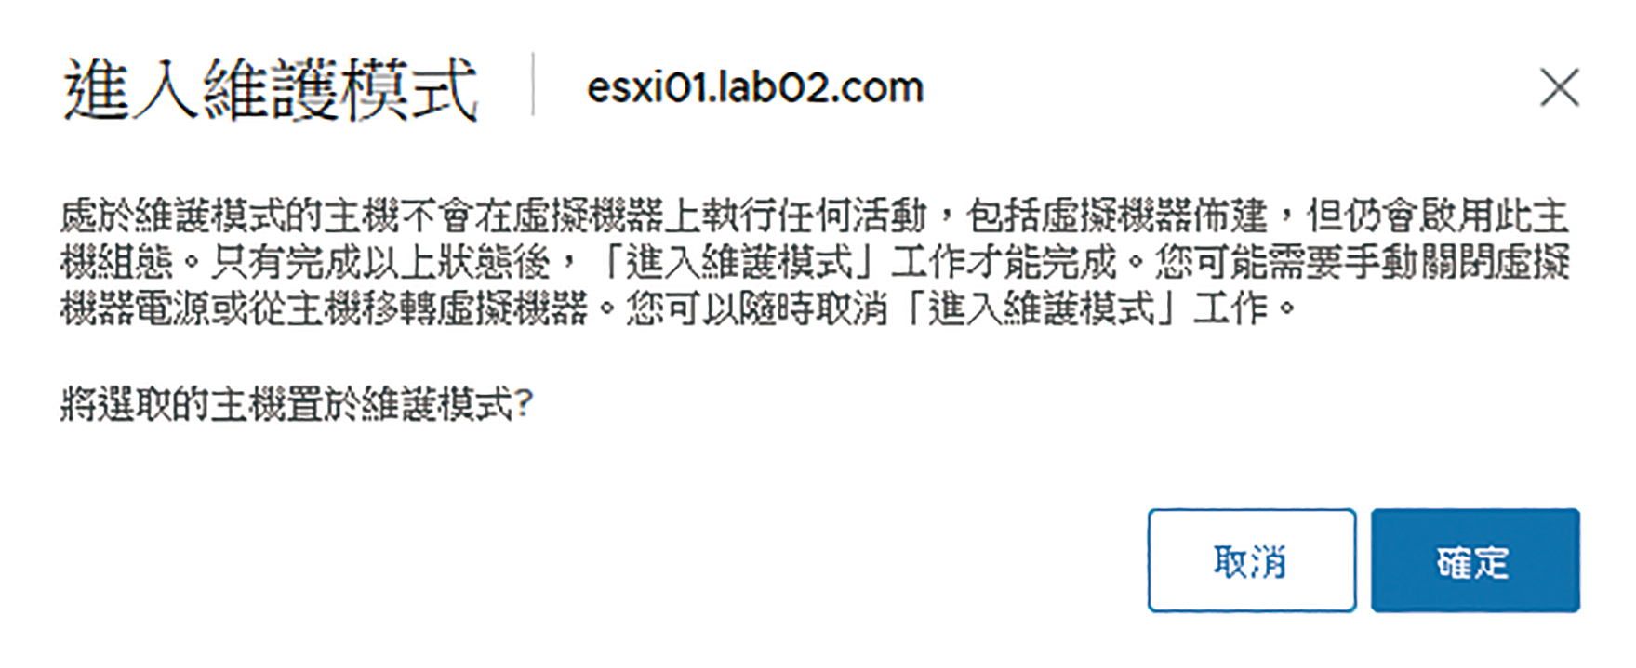This screenshot has width=1636, height=668.
Task: Click the phrase 您可能需要手動關閉虛擬
Action: coord(1363,263)
